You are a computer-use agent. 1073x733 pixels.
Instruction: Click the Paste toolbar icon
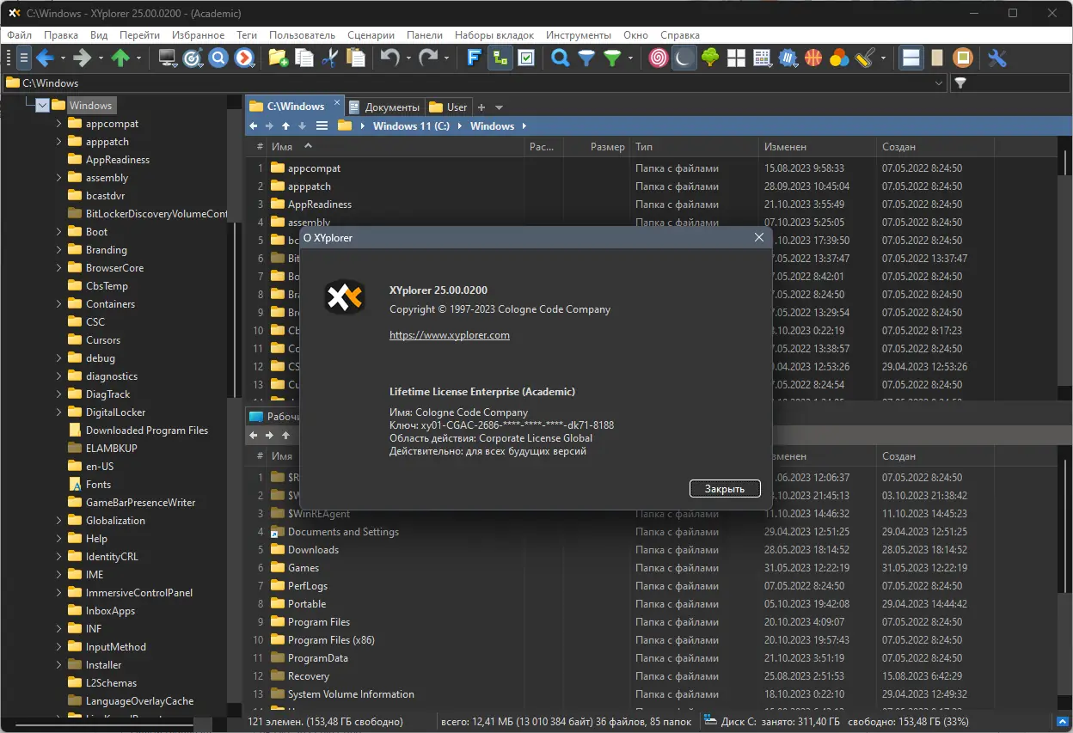click(x=356, y=58)
